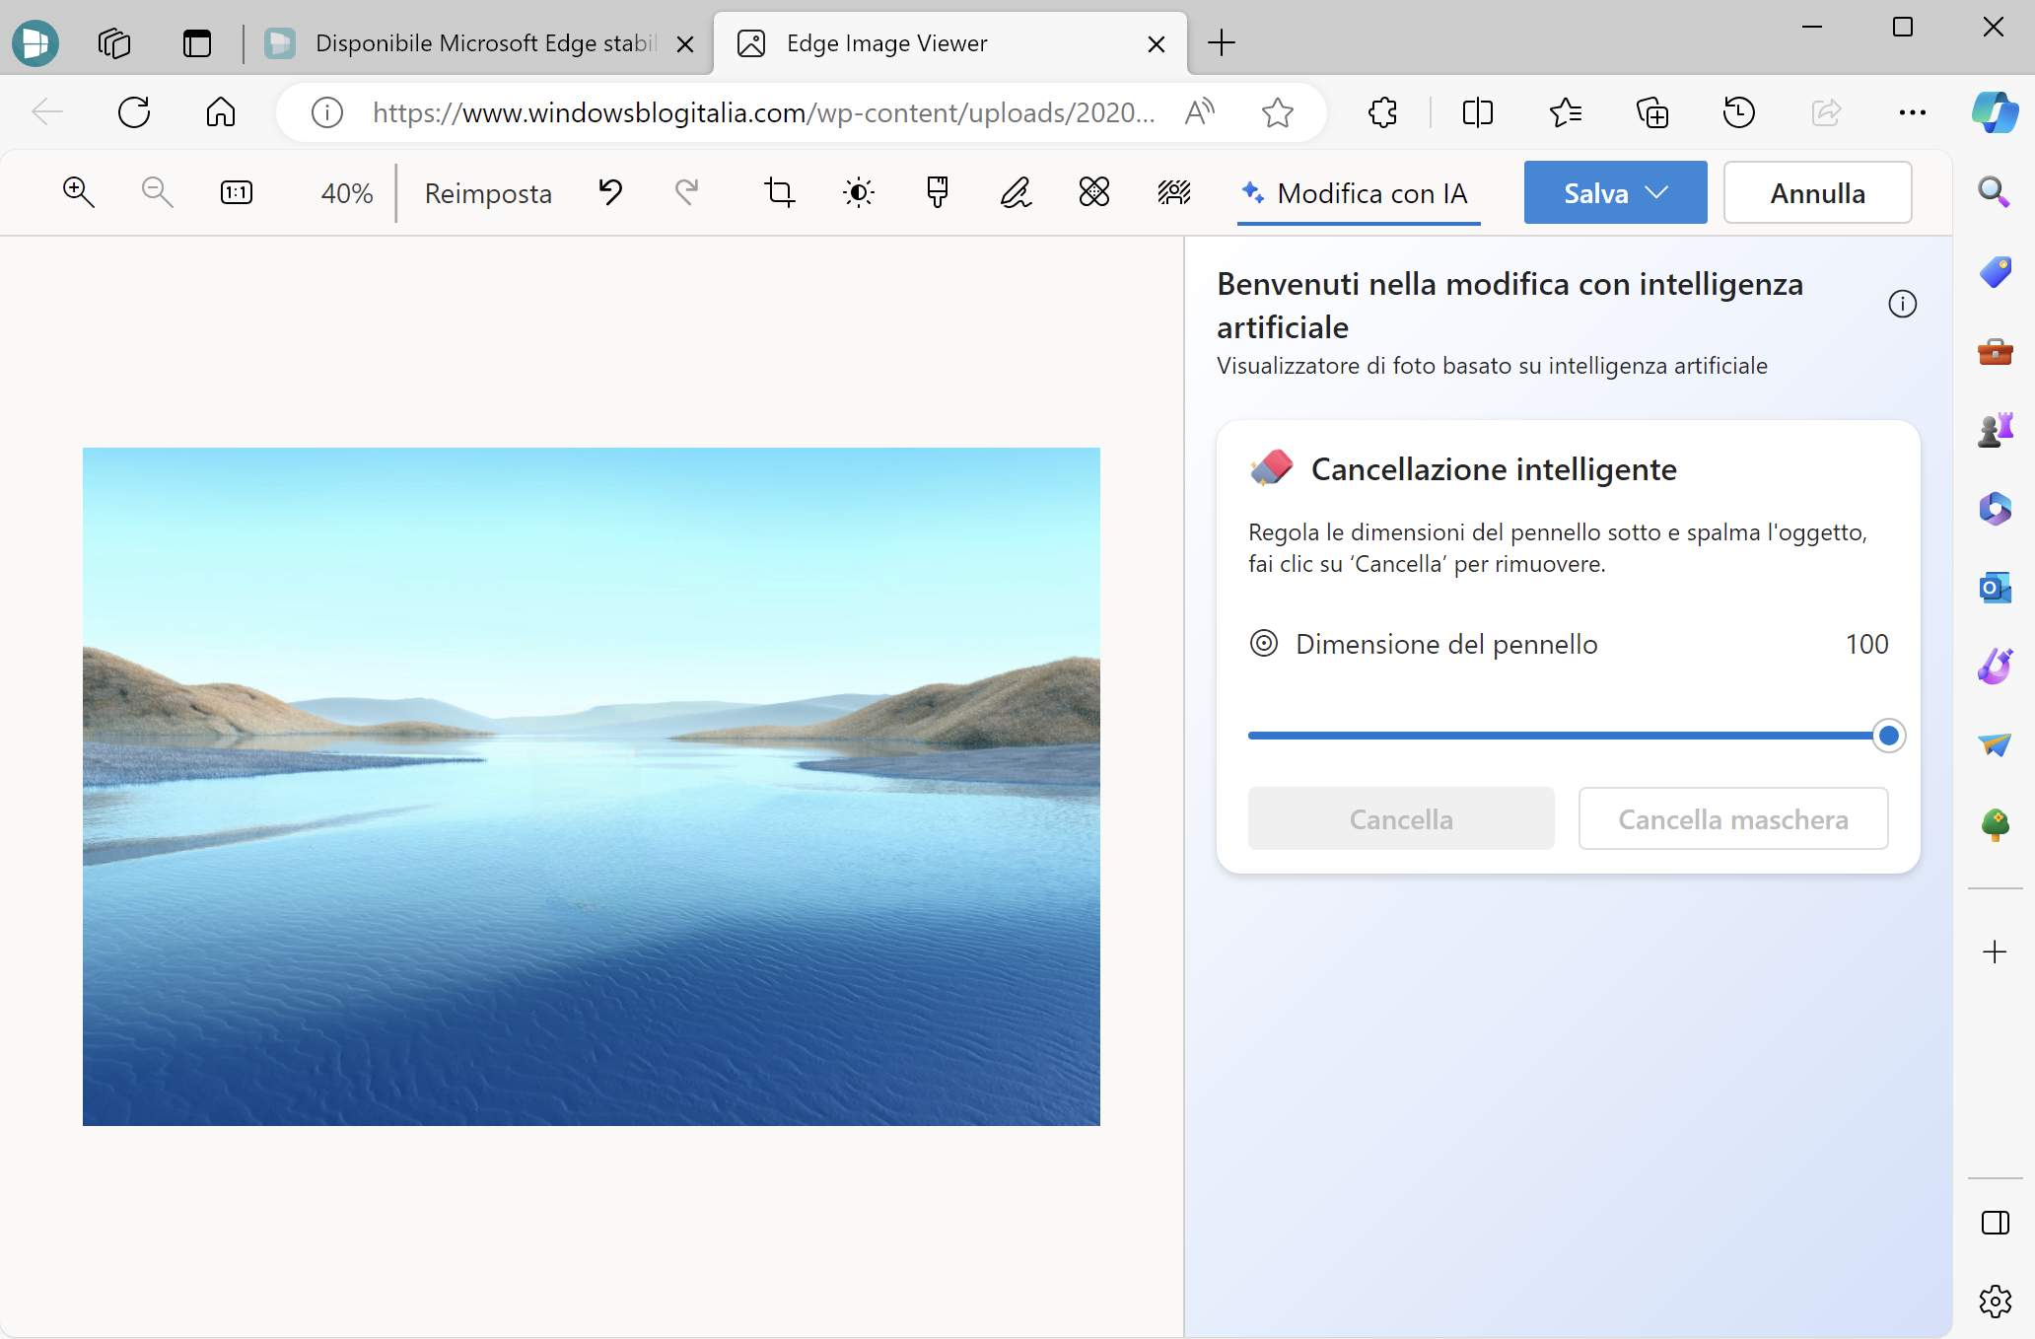Viewport: 2035px width, 1339px height.
Task: Click the address bar URL
Action: pos(764,112)
